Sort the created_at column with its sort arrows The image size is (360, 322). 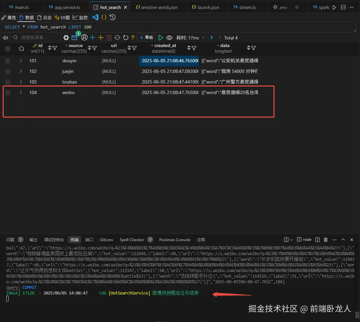pos(189,48)
